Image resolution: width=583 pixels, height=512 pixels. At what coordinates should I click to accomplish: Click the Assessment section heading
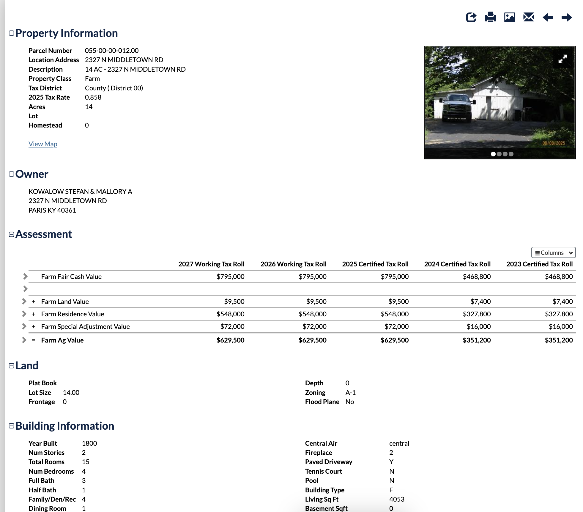[x=44, y=234]
